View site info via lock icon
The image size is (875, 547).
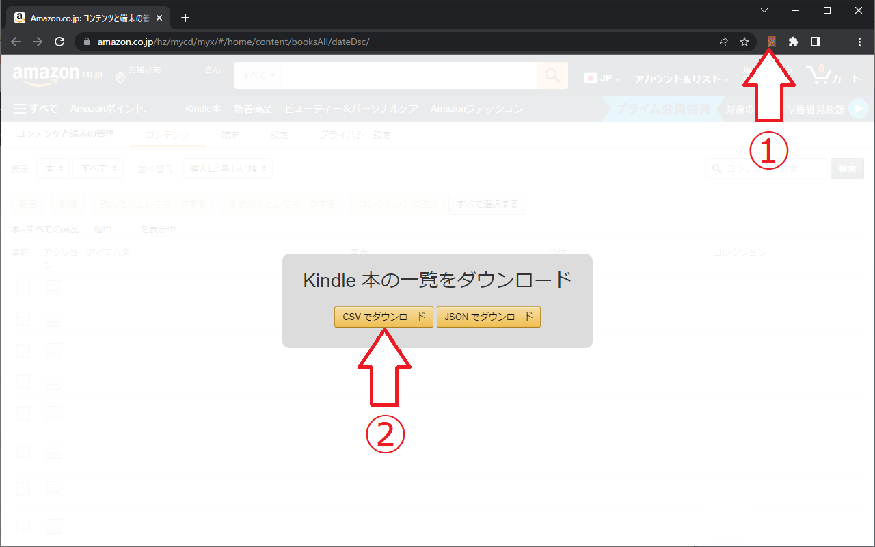pyautogui.click(x=86, y=42)
